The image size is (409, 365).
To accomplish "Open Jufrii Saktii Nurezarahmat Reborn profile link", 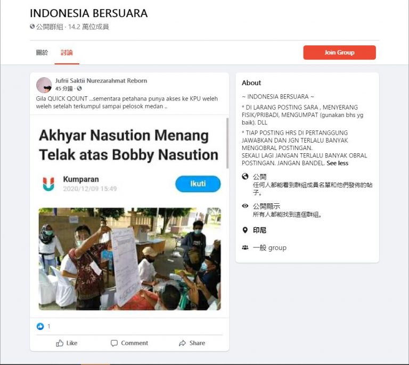I will click(x=101, y=81).
